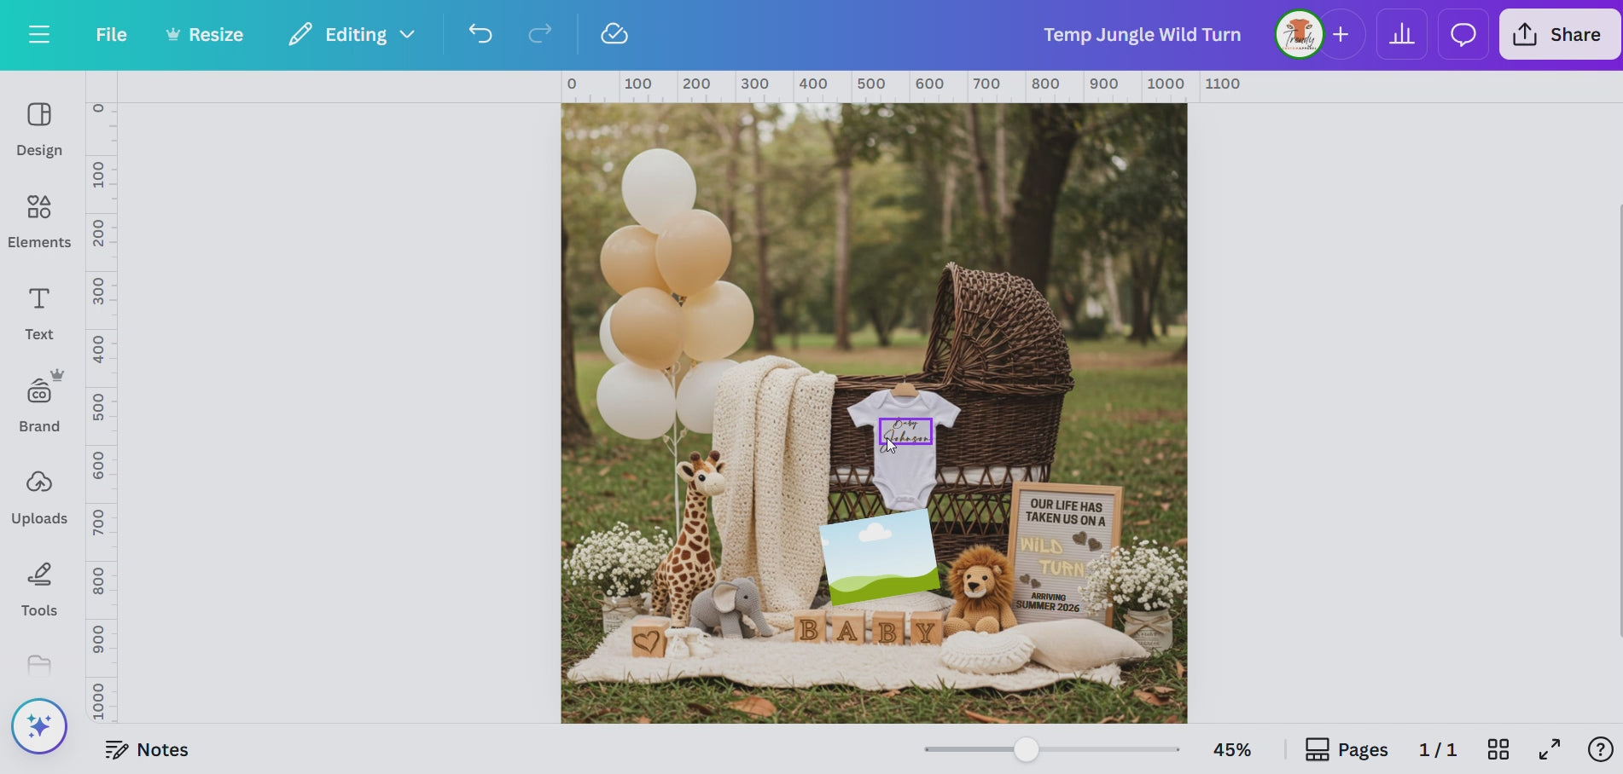Open the Notes panel
This screenshot has width=1623, height=774.
[x=147, y=750]
